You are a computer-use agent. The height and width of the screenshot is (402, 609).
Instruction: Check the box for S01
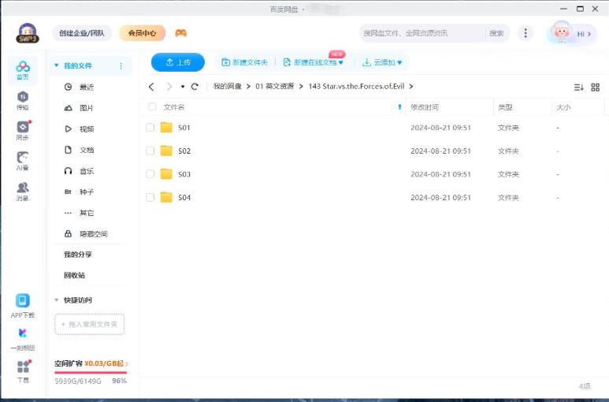point(150,128)
